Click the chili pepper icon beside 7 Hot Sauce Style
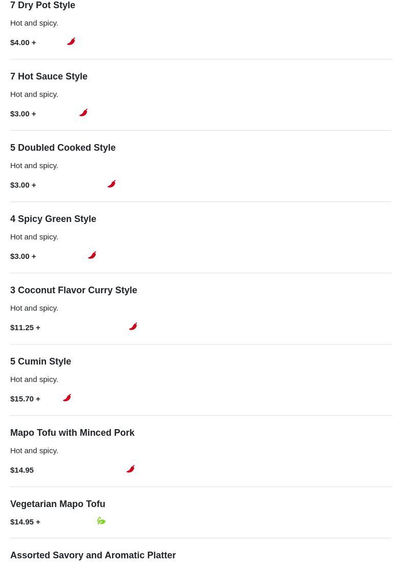The width and height of the screenshot is (402, 566). 83,113
